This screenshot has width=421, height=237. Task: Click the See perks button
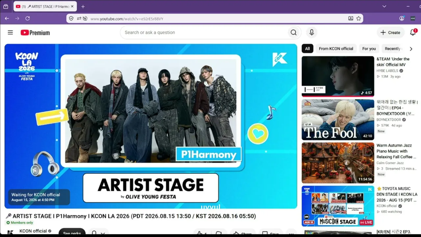pyautogui.click(x=72, y=232)
